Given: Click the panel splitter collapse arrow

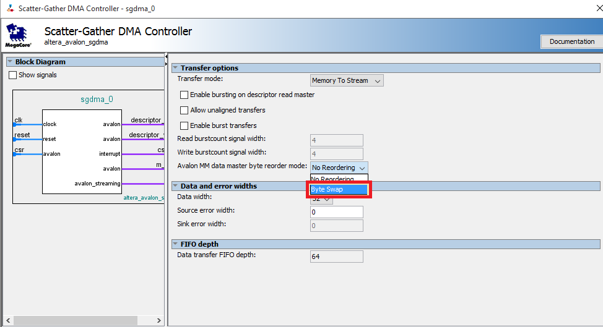Looking at the screenshot, I should pos(166,57).
